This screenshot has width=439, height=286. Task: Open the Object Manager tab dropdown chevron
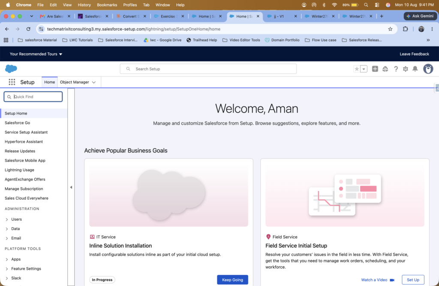(94, 82)
